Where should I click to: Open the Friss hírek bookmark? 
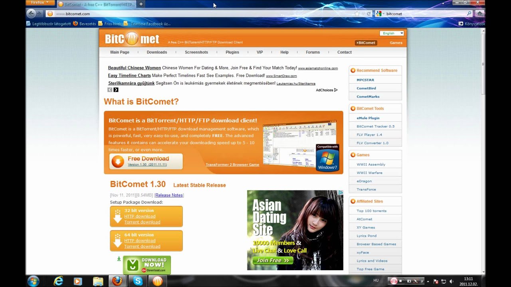[110, 24]
